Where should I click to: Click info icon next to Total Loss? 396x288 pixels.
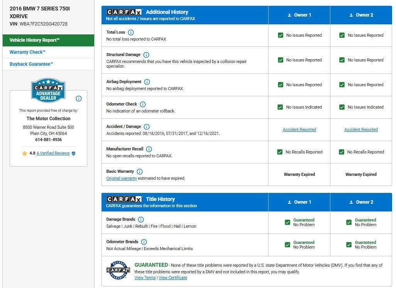pyautogui.click(x=131, y=32)
